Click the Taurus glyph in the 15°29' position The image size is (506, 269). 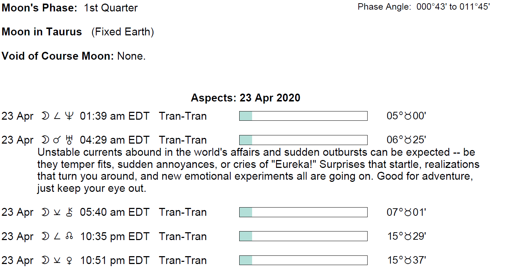click(x=408, y=236)
